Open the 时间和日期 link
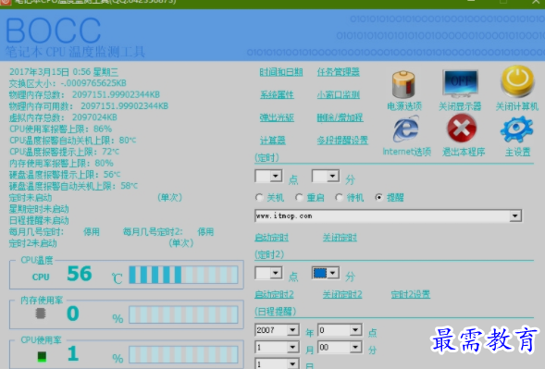Image resolution: width=545 pixels, height=369 pixels. pyautogui.click(x=281, y=72)
